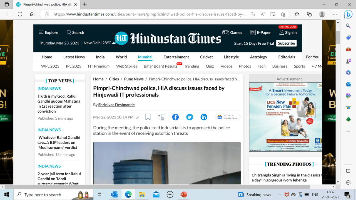Share the article on Facebook

175,117
